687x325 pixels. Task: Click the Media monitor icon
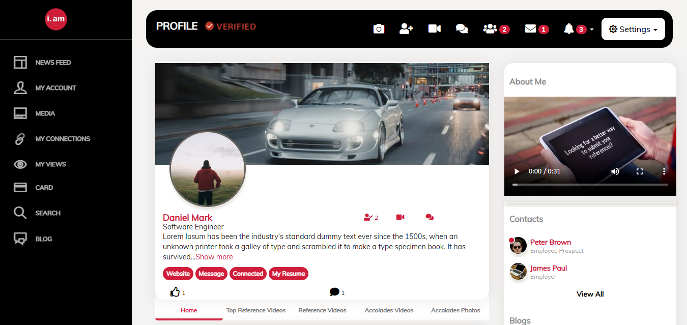point(20,113)
